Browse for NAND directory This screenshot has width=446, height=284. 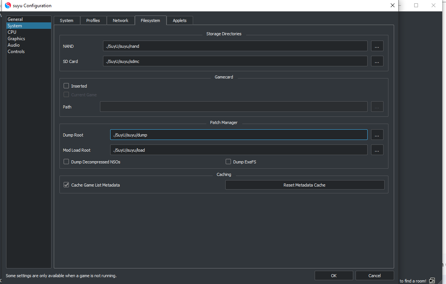point(377,46)
